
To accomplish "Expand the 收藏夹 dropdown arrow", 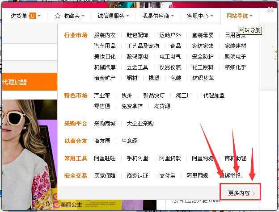I will coord(83,16).
